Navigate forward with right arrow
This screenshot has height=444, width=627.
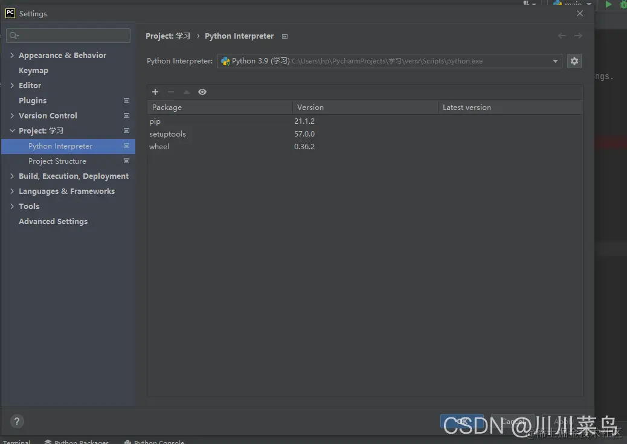pos(578,36)
